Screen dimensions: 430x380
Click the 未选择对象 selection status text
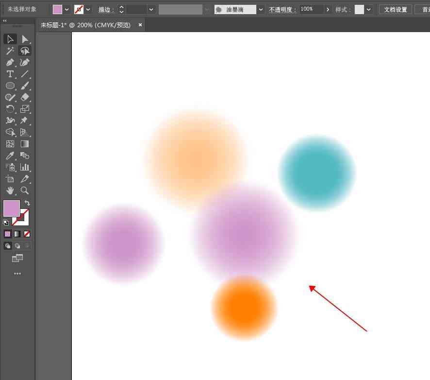(x=22, y=9)
